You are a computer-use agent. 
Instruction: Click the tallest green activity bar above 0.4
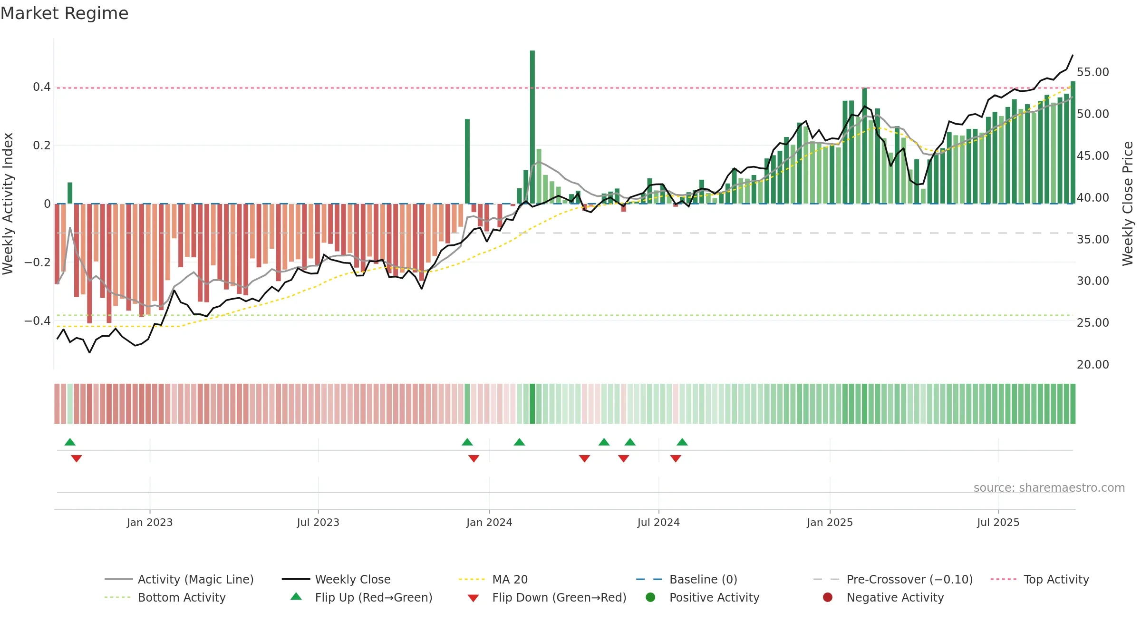point(532,127)
